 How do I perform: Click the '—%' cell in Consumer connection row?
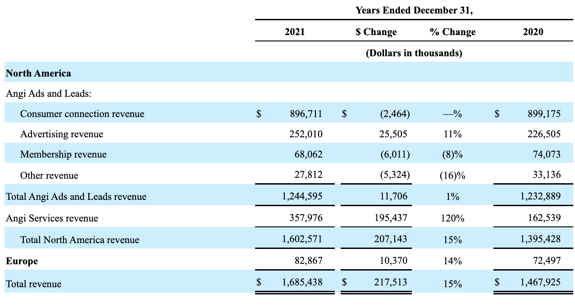pyautogui.click(x=452, y=114)
